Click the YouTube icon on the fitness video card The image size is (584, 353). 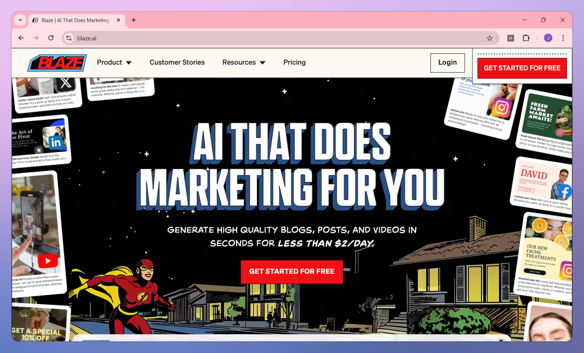(x=47, y=261)
